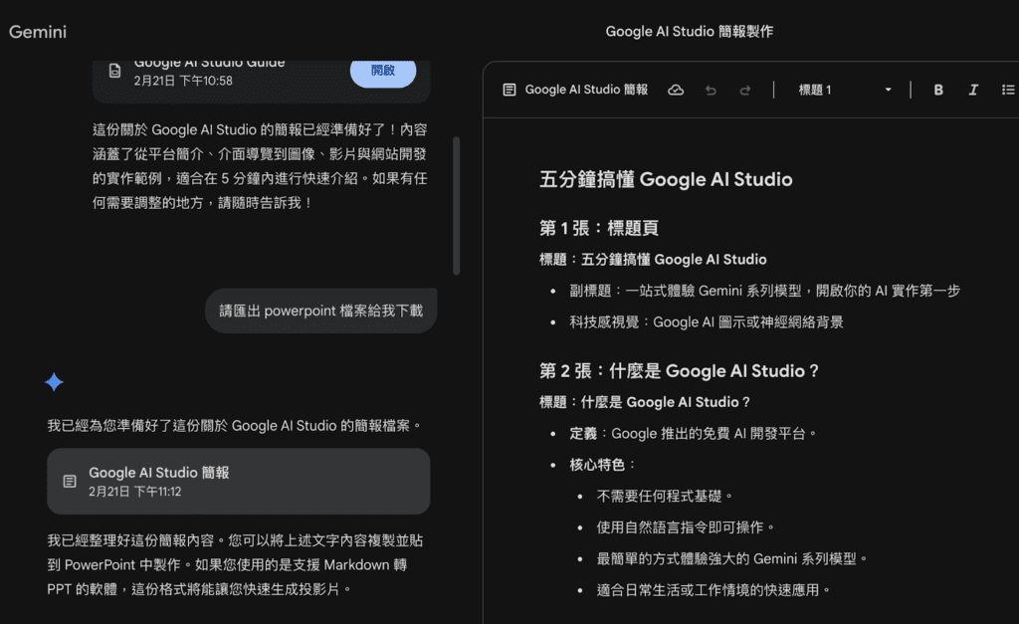Click the undo arrow in document toolbar
This screenshot has height=624, width=1019.
[711, 90]
